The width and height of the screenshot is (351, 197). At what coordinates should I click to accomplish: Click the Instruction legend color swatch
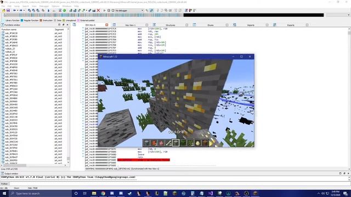click(x=41, y=20)
